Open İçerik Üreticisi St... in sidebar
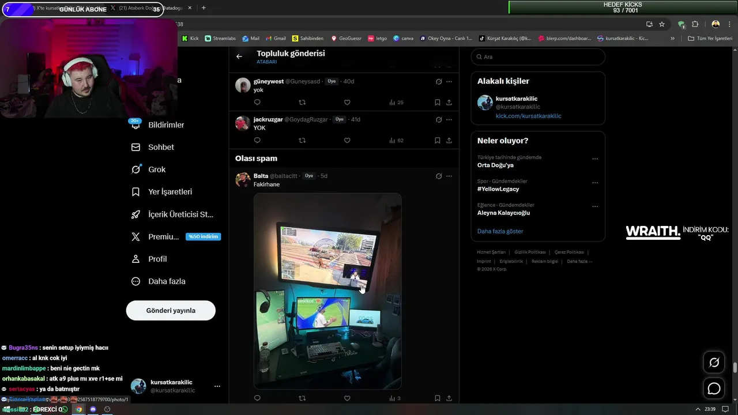 coord(173,214)
